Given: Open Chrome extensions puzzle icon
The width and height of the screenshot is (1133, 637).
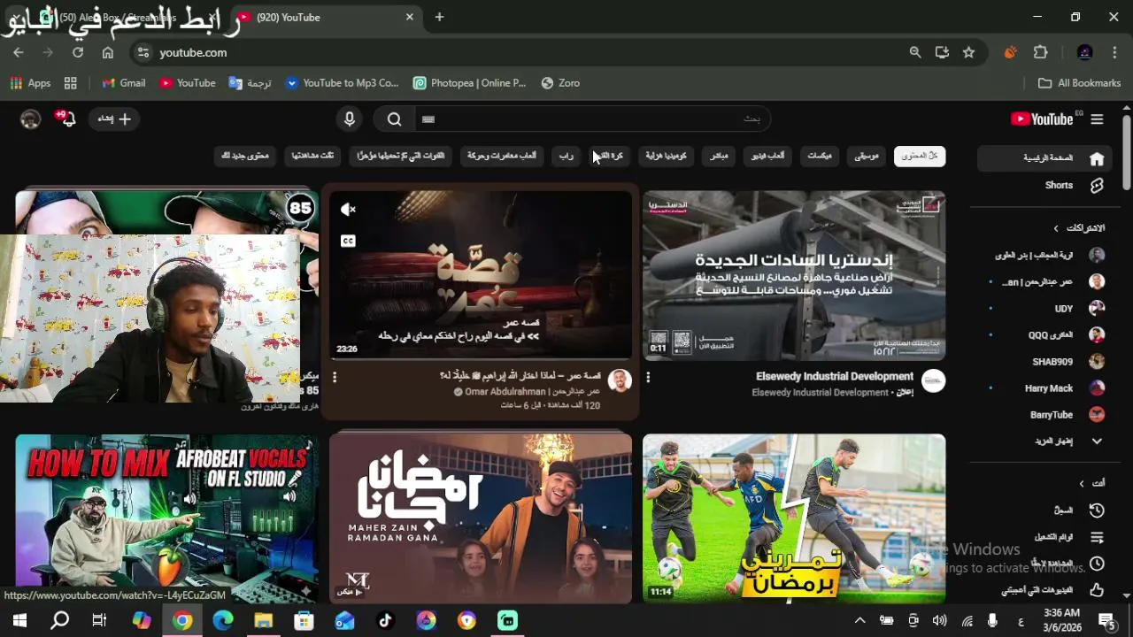Looking at the screenshot, I should [x=1041, y=52].
